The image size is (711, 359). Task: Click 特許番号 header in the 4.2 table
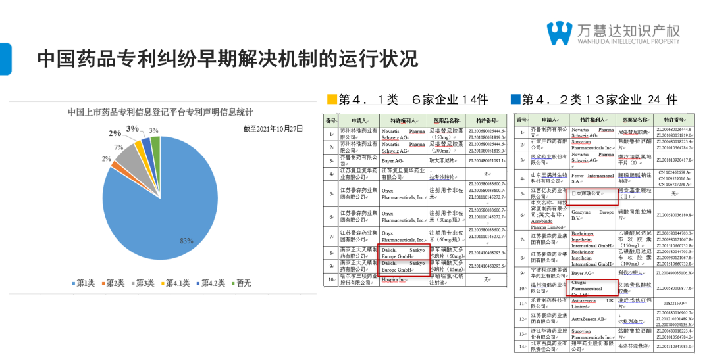tap(674, 120)
